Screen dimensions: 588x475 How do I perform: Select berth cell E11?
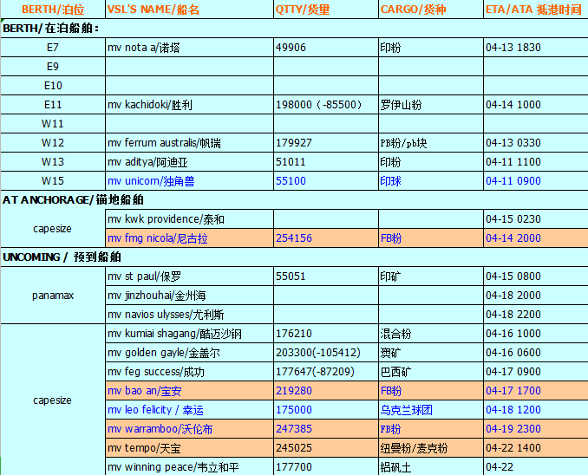[53, 105]
